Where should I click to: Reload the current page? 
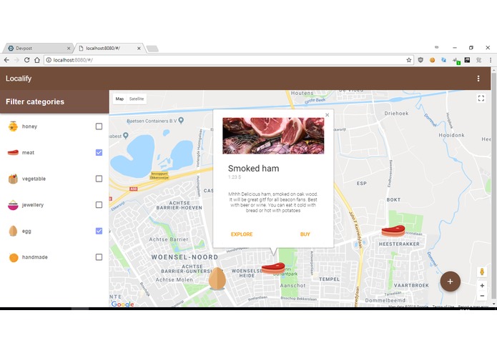pos(27,60)
